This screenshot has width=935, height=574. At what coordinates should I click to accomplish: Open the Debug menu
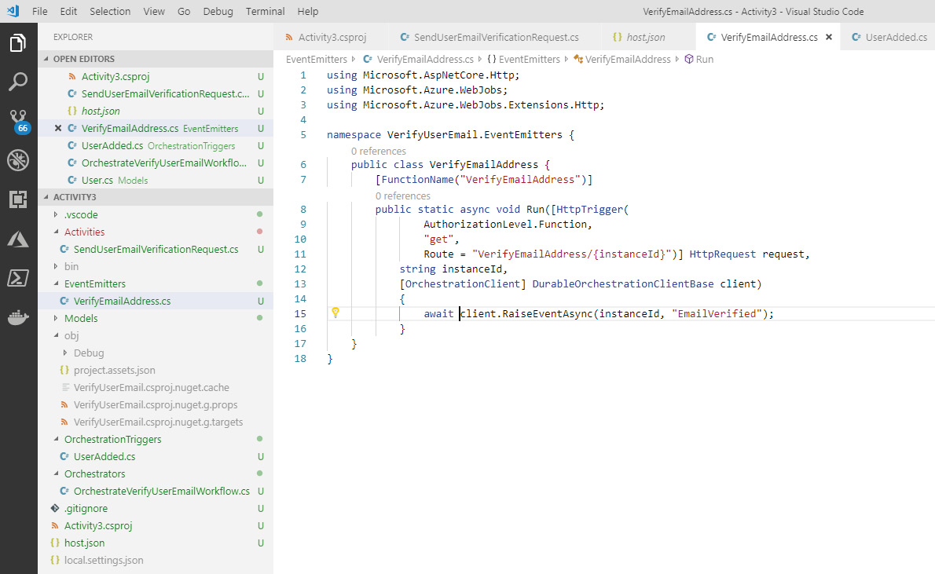point(218,11)
